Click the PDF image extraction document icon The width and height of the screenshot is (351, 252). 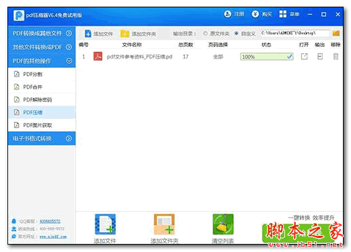click(17, 125)
